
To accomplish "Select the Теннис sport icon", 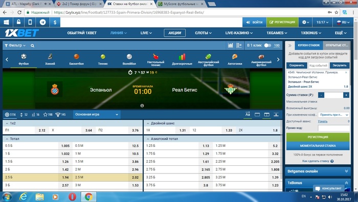I will click(x=103, y=60).
